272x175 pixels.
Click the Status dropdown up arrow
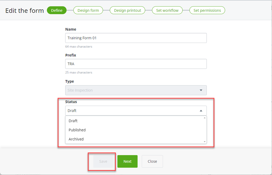point(201,111)
